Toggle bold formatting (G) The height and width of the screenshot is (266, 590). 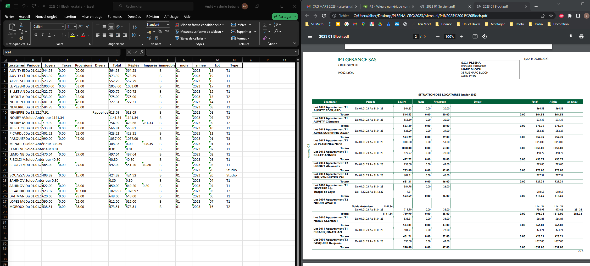pyautogui.click(x=36, y=35)
